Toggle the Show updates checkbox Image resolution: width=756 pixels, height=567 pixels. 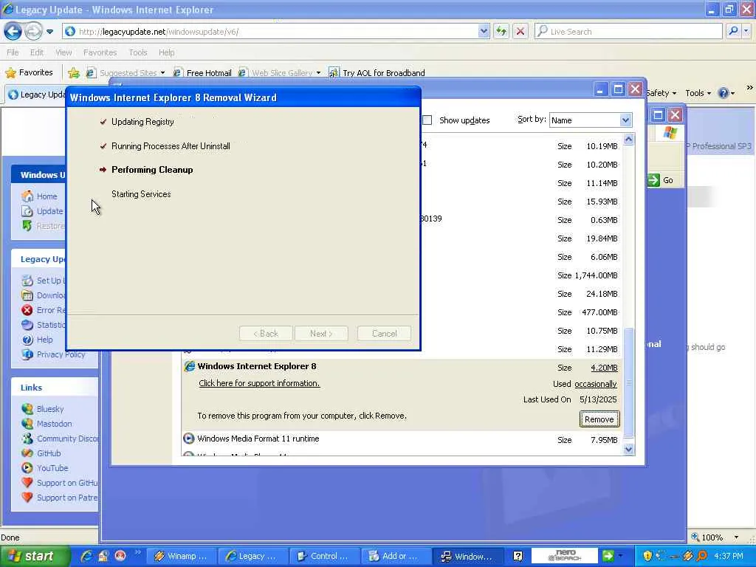pos(427,120)
